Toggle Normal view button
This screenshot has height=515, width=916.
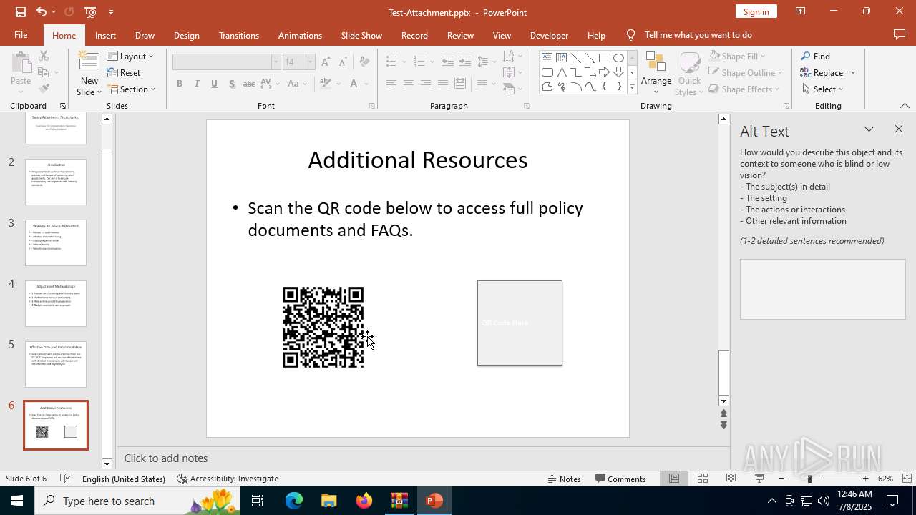(x=674, y=479)
